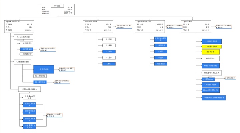The width and height of the screenshot is (240, 133).
Task: Select the blue 3.1 node
Action: click(x=161, y=39)
